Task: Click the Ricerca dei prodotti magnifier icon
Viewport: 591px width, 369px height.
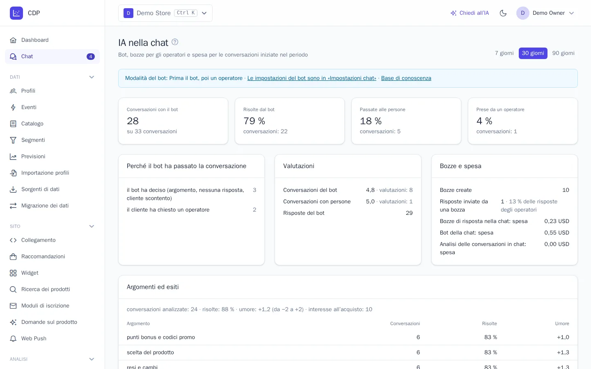Action: (x=13, y=289)
